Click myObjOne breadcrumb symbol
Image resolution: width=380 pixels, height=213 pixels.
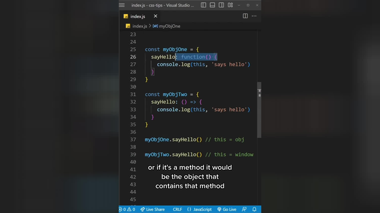pyautogui.click(x=169, y=26)
